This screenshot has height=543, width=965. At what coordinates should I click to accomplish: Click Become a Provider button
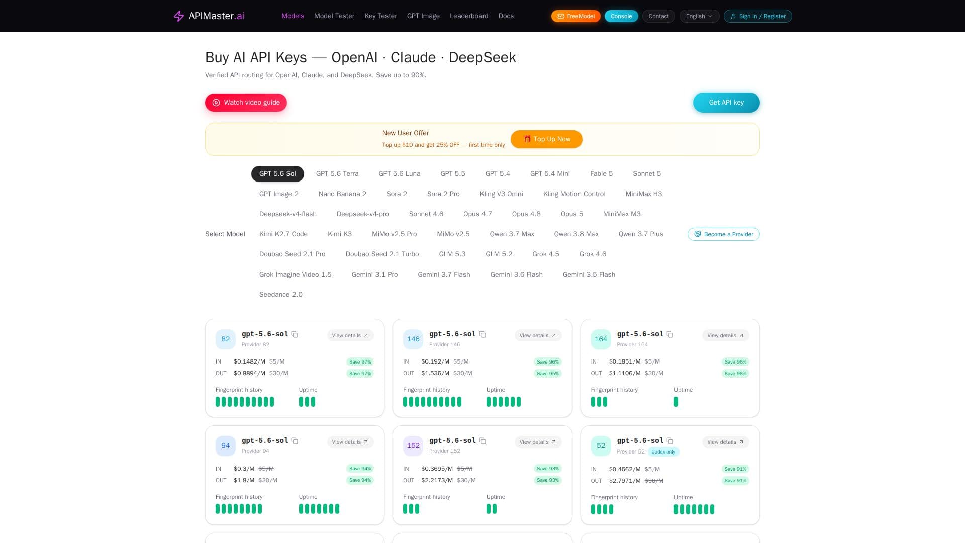724,234
